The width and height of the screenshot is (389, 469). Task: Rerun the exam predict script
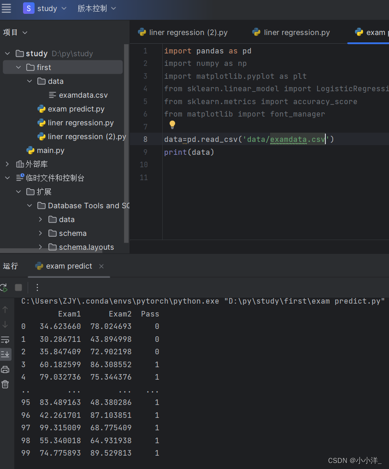[x=4, y=287]
